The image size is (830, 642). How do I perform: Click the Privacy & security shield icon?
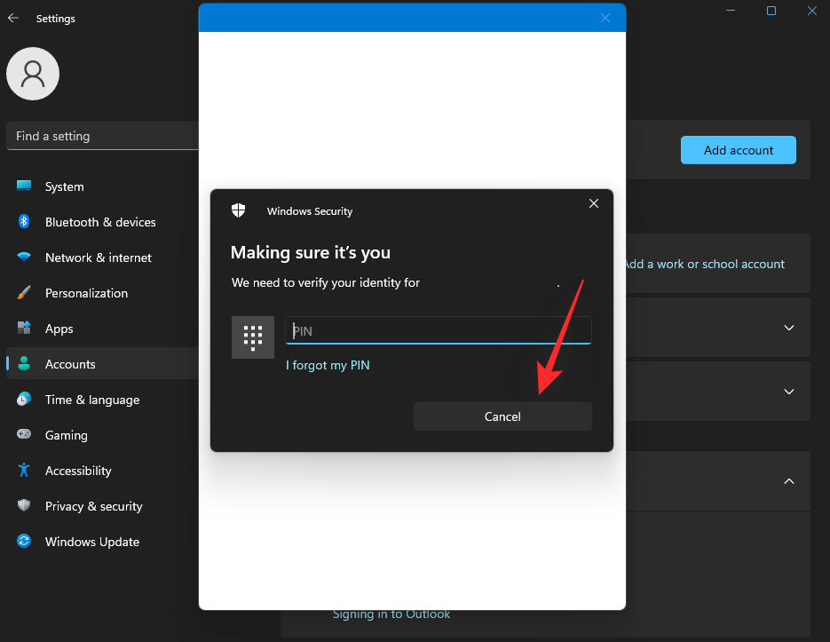click(x=24, y=506)
